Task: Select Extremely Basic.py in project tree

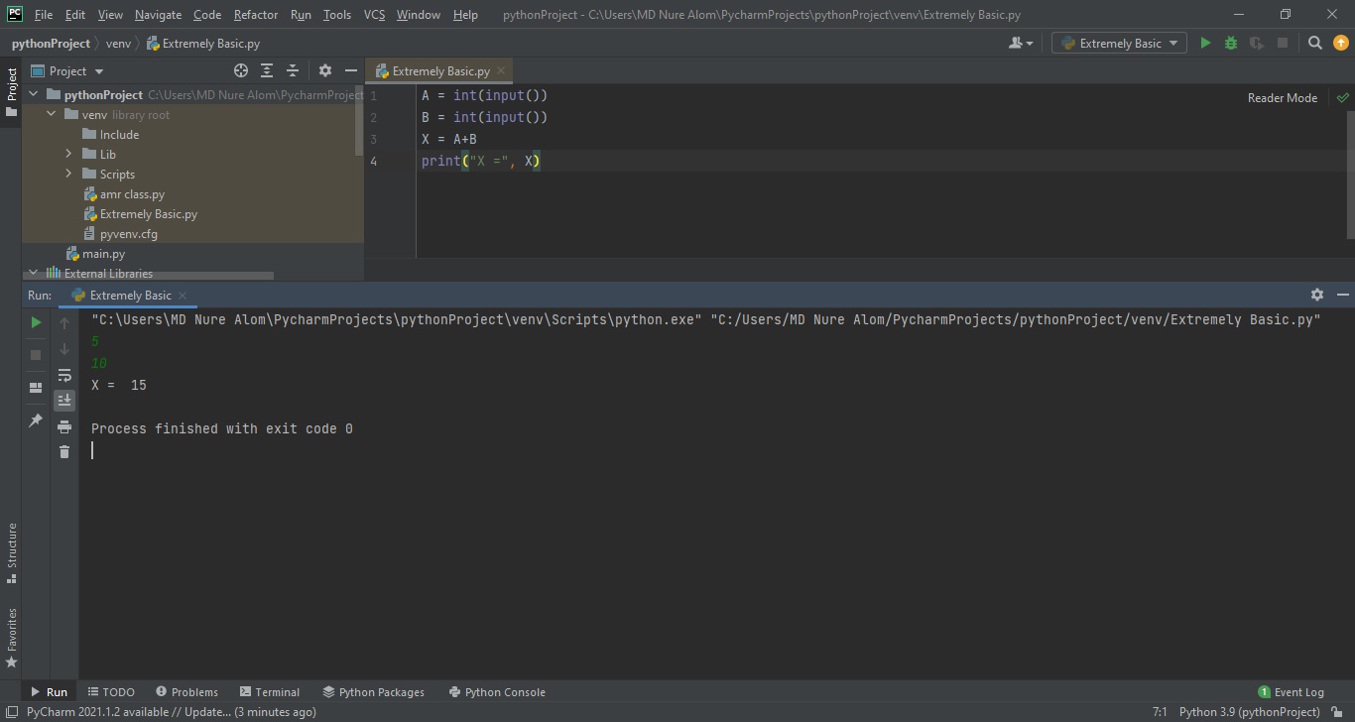Action: (140, 213)
